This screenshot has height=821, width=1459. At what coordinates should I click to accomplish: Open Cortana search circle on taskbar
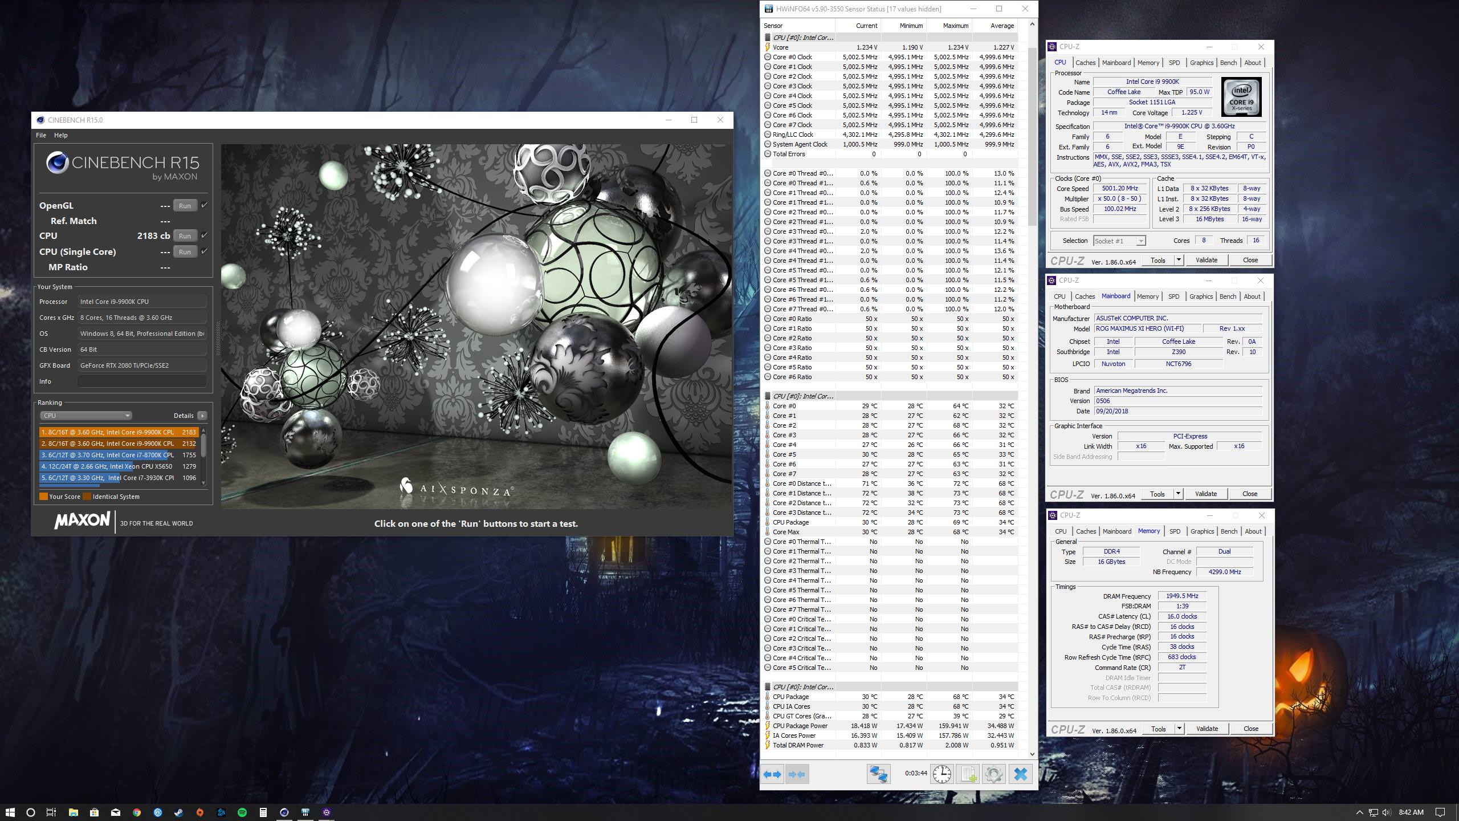pyautogui.click(x=31, y=812)
